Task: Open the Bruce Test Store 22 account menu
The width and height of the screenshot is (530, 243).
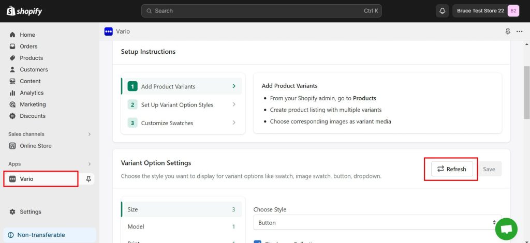Action: pyautogui.click(x=487, y=11)
